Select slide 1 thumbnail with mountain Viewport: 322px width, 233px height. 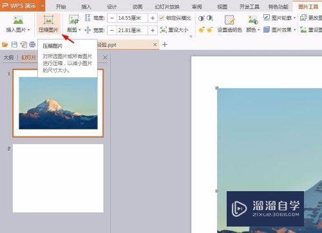click(x=58, y=103)
